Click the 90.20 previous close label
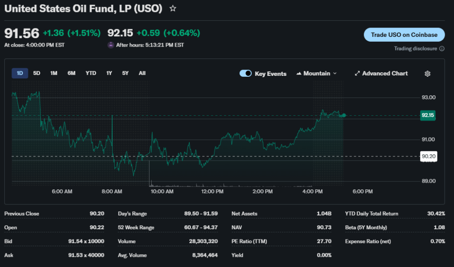This screenshot has width=454, height=267. point(427,156)
